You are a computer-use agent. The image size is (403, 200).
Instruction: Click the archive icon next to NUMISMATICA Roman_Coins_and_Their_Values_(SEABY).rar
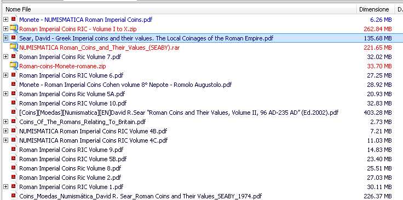(14, 48)
